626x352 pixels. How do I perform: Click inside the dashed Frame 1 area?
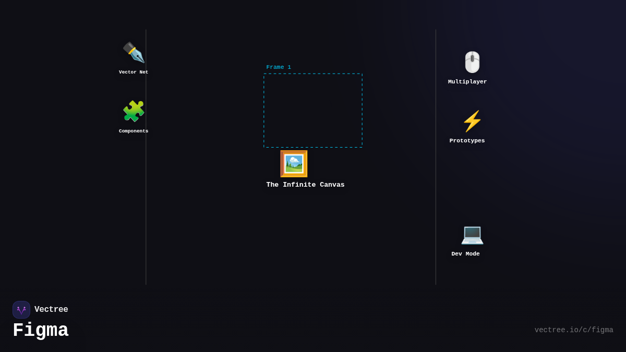tap(313, 111)
